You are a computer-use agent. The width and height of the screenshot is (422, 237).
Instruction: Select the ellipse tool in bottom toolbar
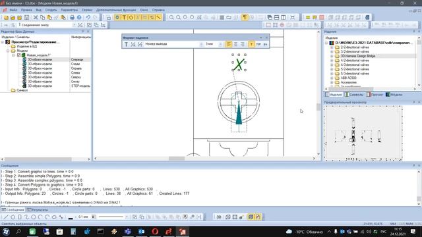54,217
